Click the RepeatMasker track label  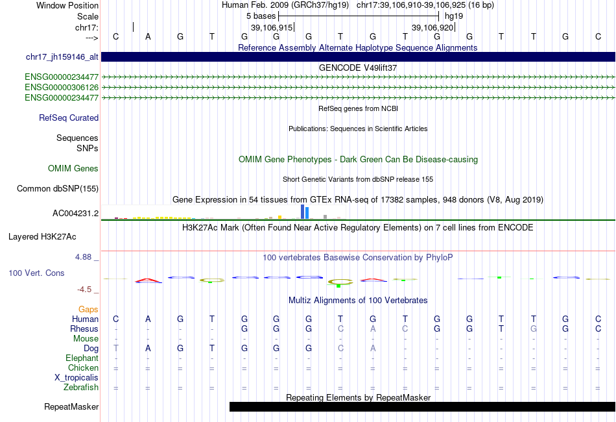click(x=71, y=406)
